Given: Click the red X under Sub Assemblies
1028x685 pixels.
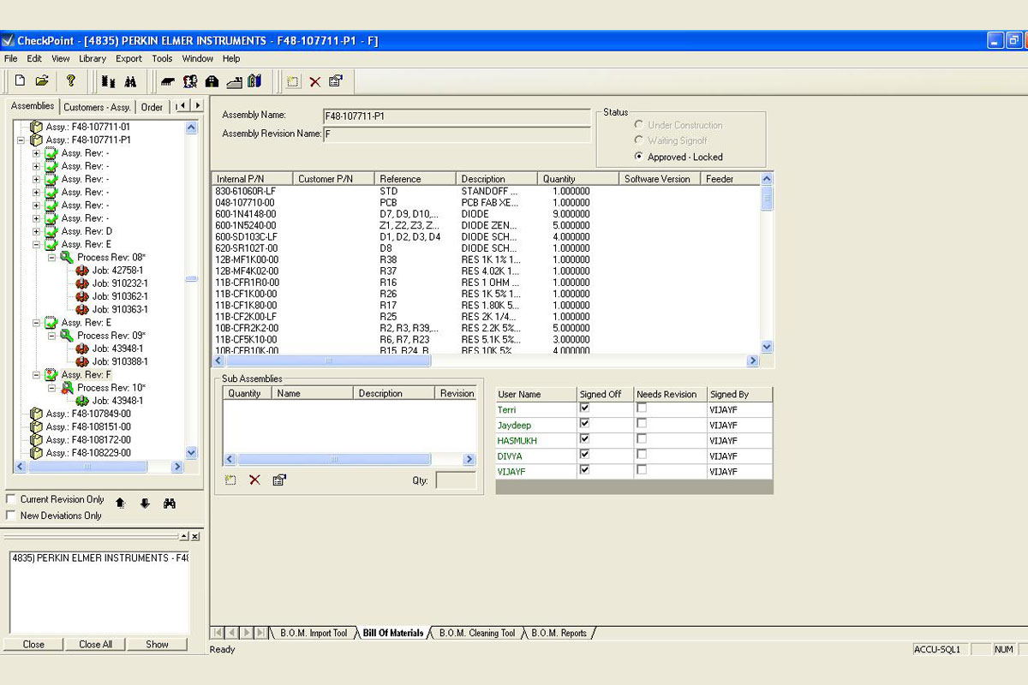Looking at the screenshot, I should pyautogui.click(x=253, y=479).
